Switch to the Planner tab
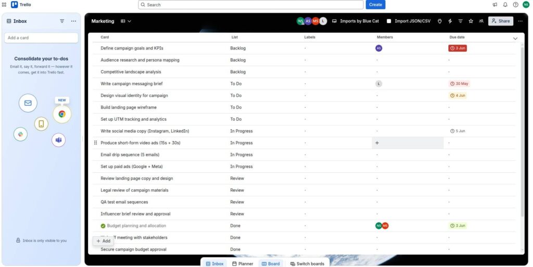 click(243, 263)
